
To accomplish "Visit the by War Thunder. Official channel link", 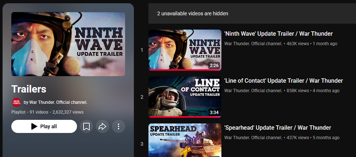I will tap(55, 102).
